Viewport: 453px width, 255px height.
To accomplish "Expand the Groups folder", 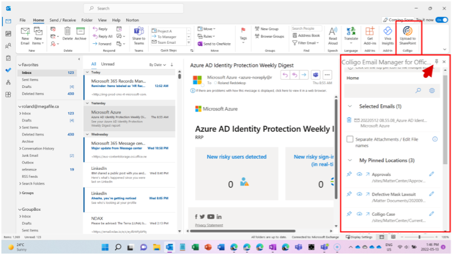I will (x=20, y=193).
